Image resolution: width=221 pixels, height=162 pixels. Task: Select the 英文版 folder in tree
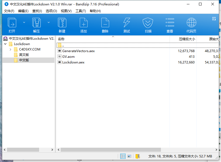click(x=24, y=55)
